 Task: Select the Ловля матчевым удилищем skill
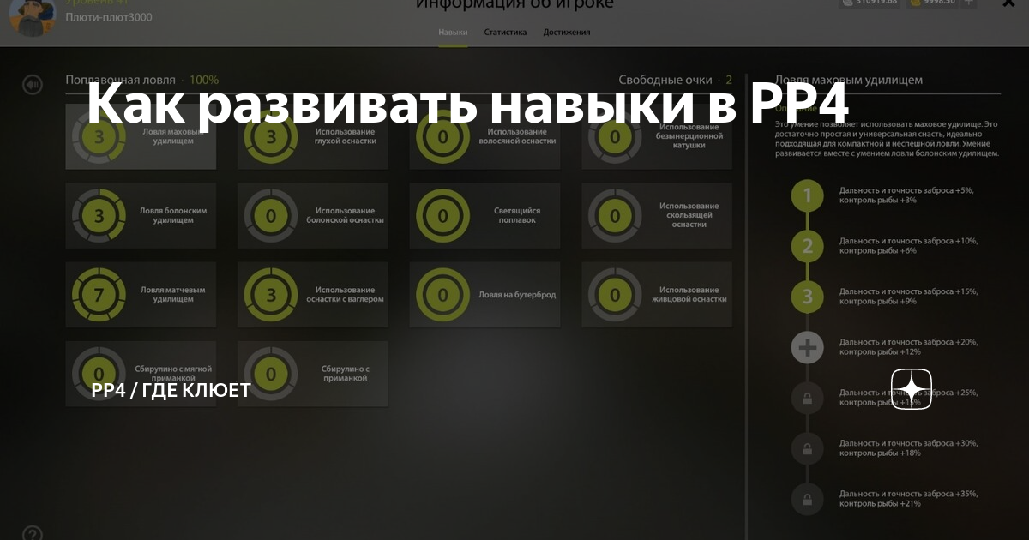(141, 295)
